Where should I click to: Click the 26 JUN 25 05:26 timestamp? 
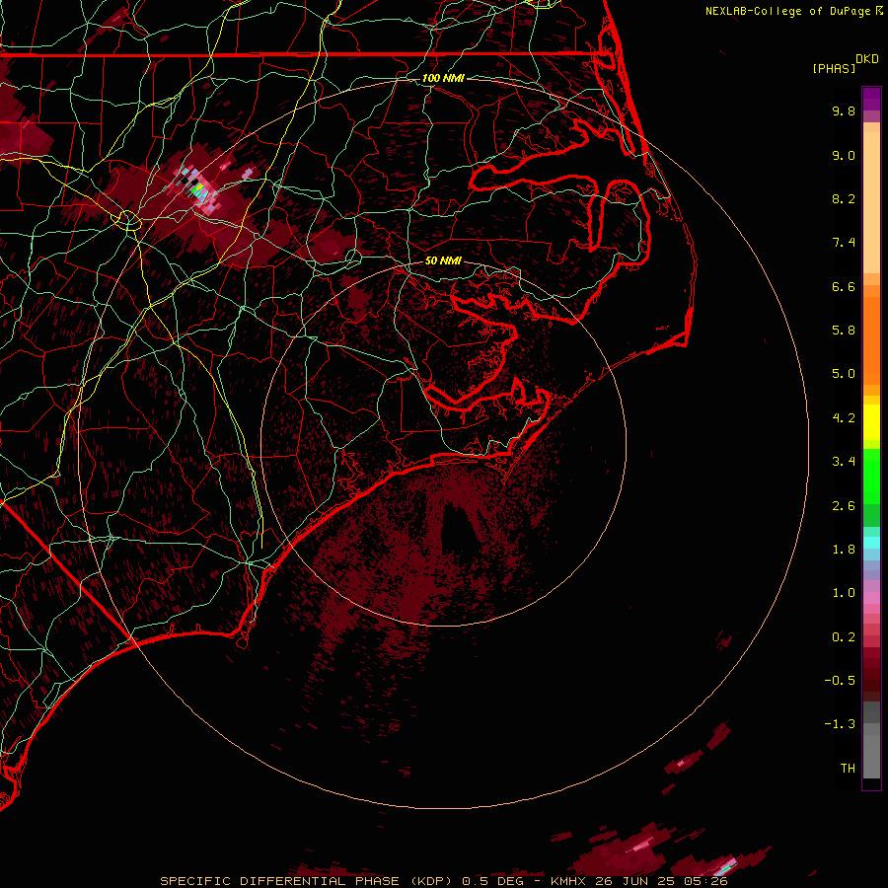tap(661, 881)
